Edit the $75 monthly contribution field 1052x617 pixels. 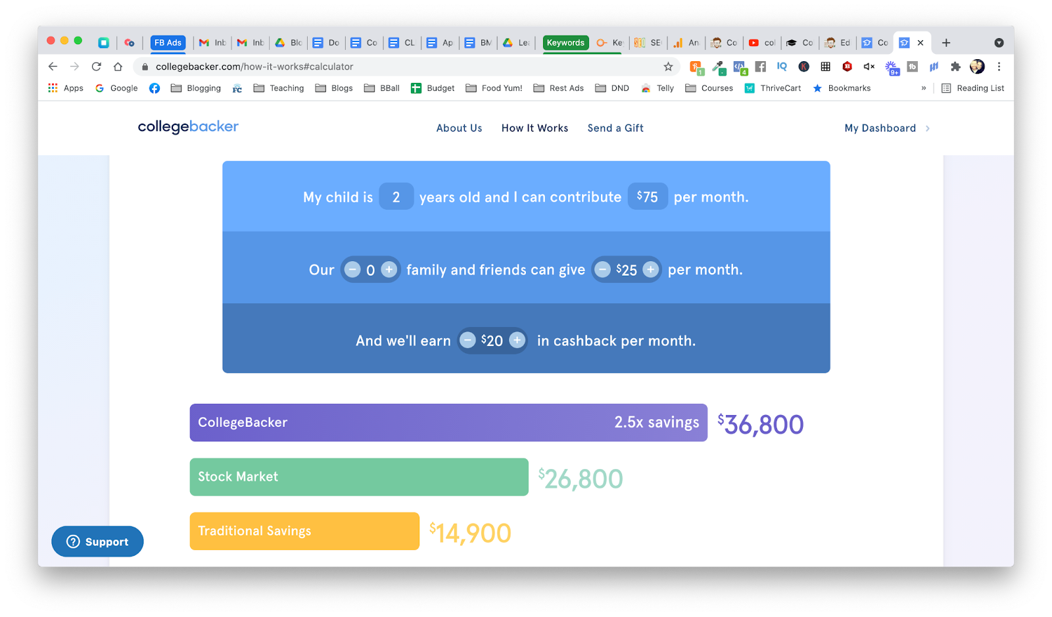[648, 197]
